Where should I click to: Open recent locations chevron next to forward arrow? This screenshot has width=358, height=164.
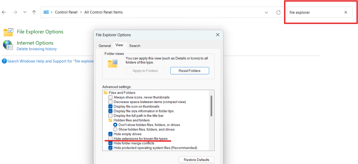(25, 13)
